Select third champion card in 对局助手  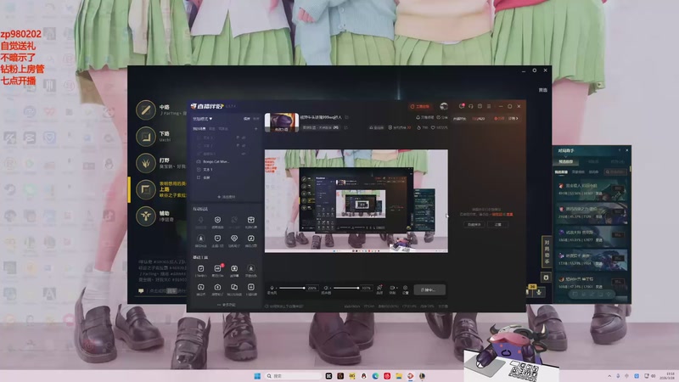(x=592, y=236)
